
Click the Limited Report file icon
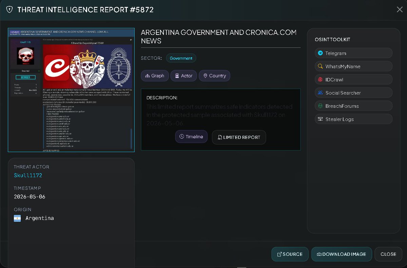(220, 138)
